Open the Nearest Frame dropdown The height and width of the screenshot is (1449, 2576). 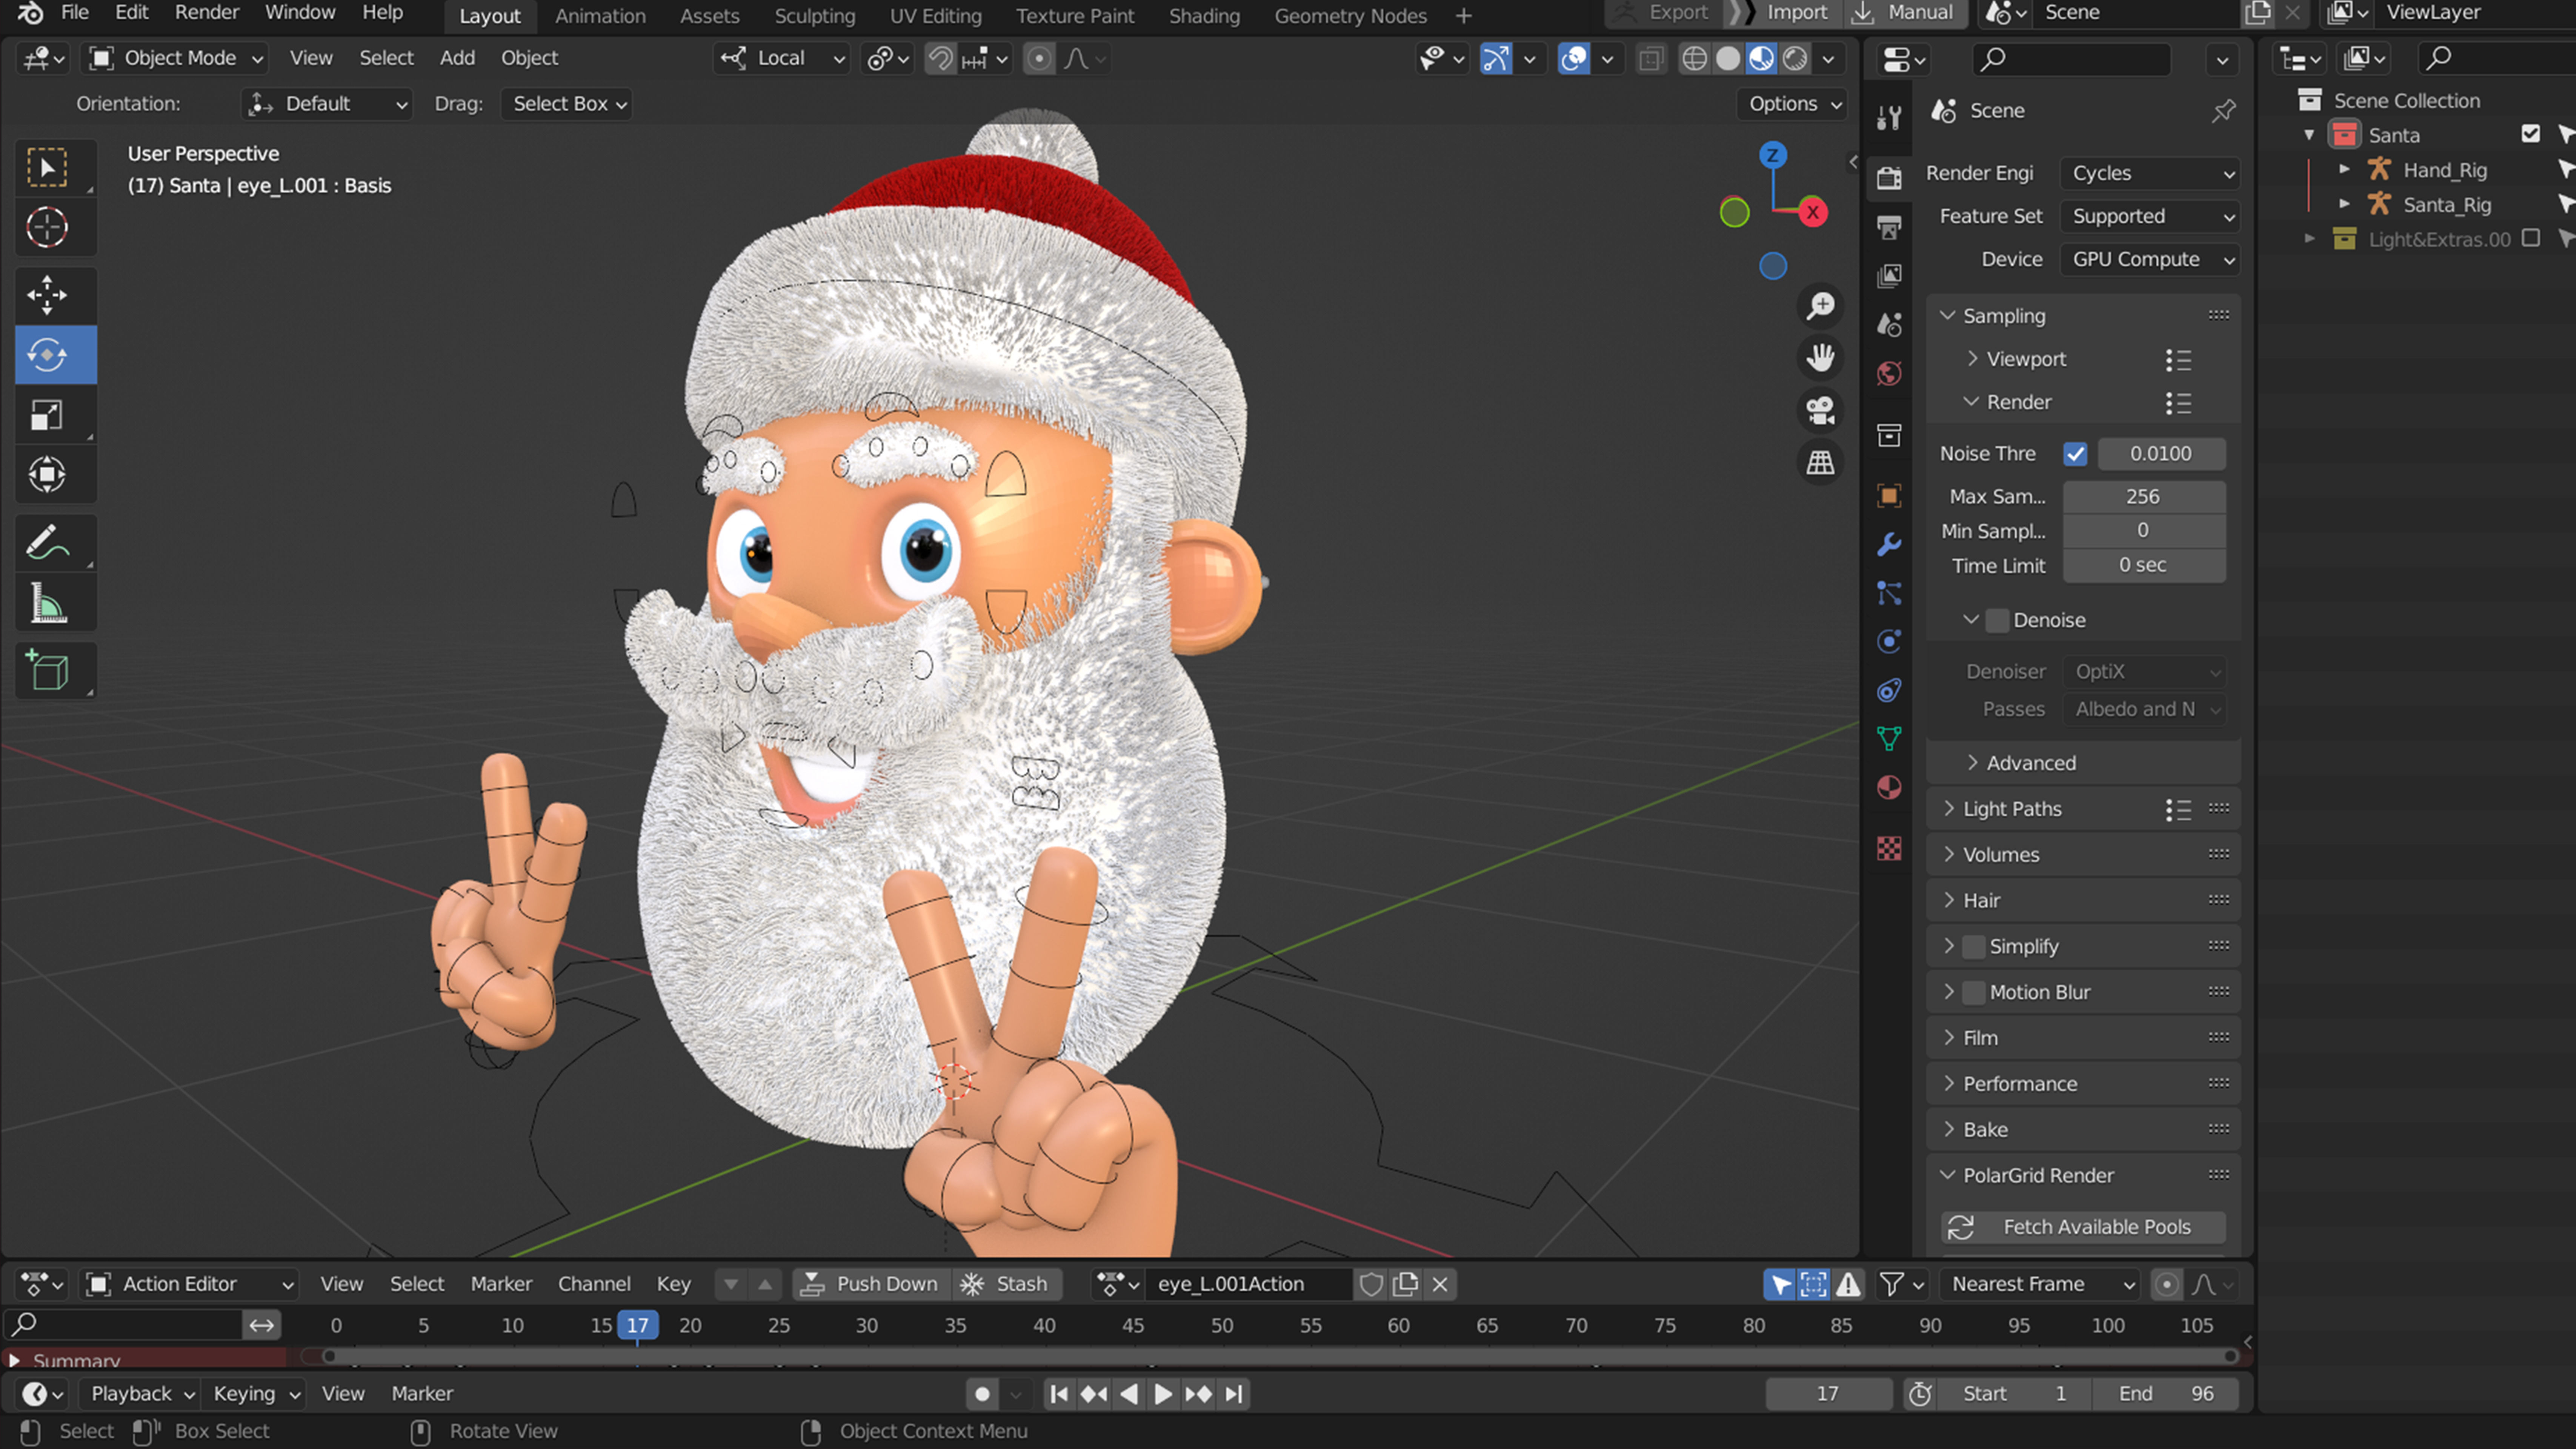(2039, 1284)
